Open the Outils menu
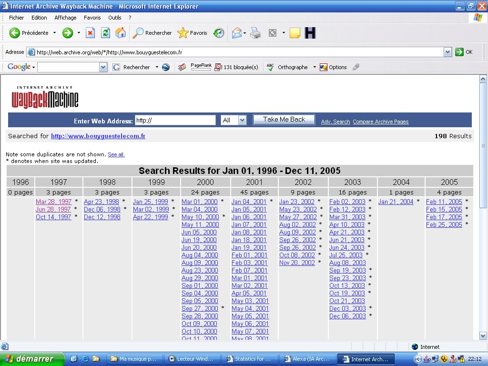The height and width of the screenshot is (366, 488). [114, 18]
